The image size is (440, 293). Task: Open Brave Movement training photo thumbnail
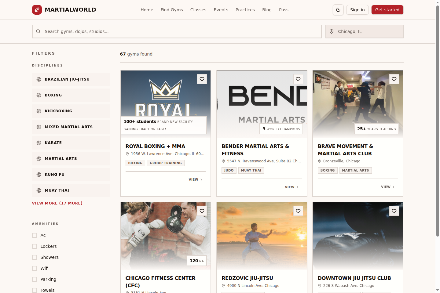pos(358,104)
